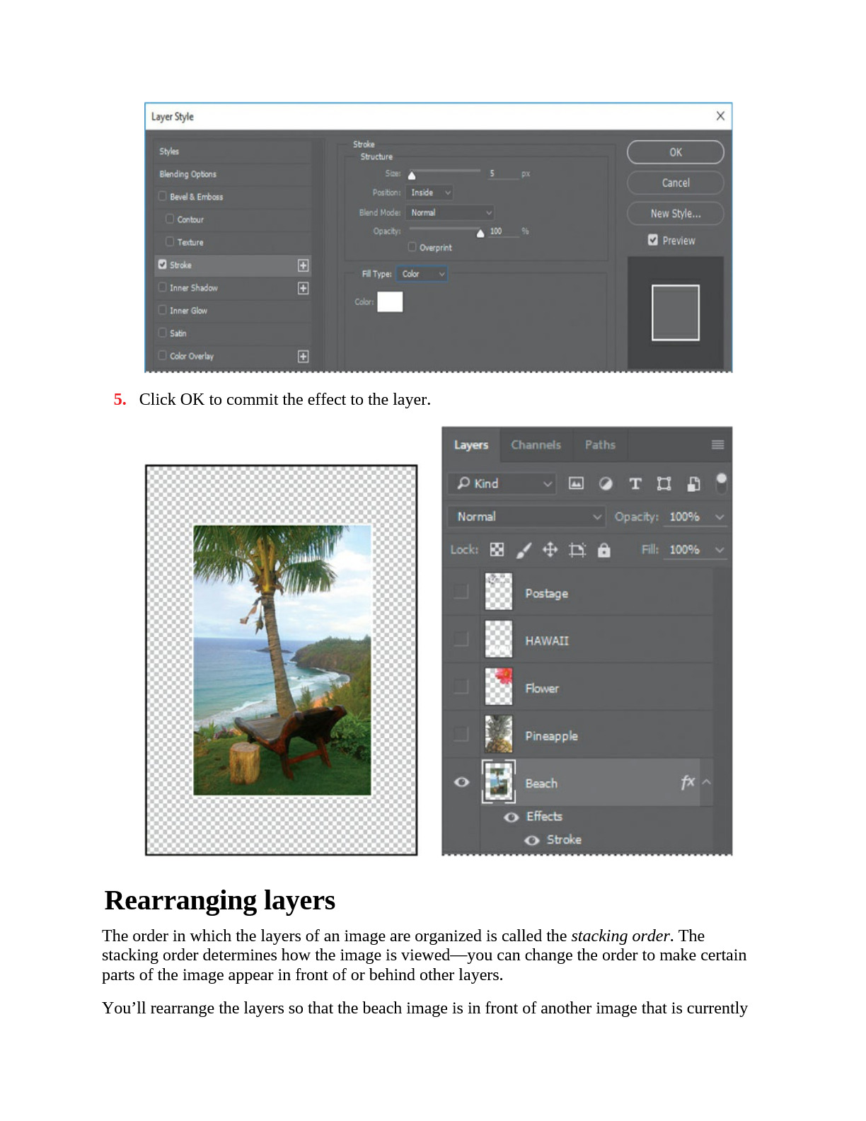Switch to the Paths tab
Screen dimensions: 866x1121
600,444
